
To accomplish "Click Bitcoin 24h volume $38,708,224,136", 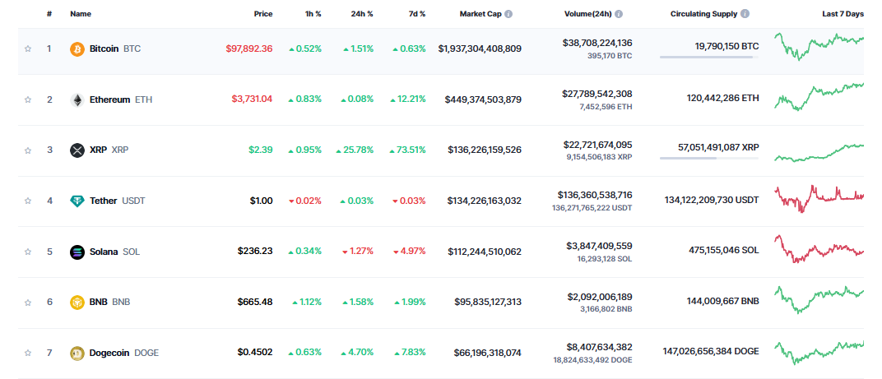I will [597, 43].
